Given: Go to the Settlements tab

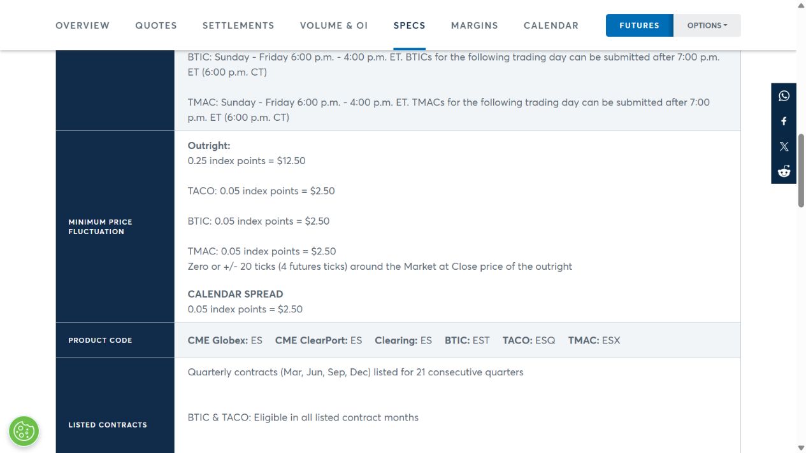Looking at the screenshot, I should [238, 25].
